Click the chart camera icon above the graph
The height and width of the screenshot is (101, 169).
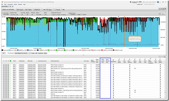point(160,14)
